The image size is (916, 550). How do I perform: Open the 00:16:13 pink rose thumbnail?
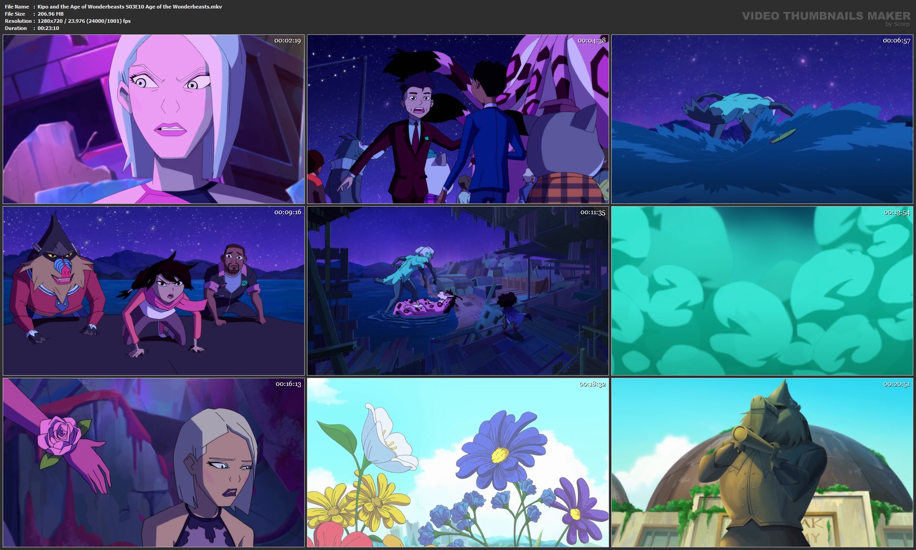pos(153,463)
